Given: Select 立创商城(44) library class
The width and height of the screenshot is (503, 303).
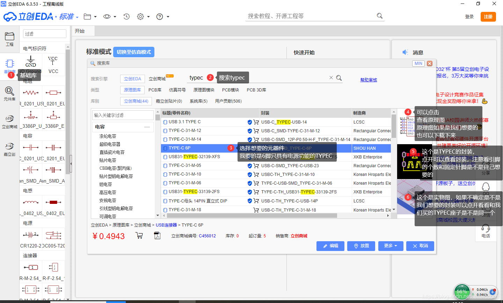Looking at the screenshot, I should pyautogui.click(x=136, y=101).
